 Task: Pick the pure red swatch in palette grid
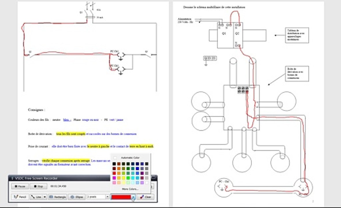pyautogui.click(x=114, y=173)
